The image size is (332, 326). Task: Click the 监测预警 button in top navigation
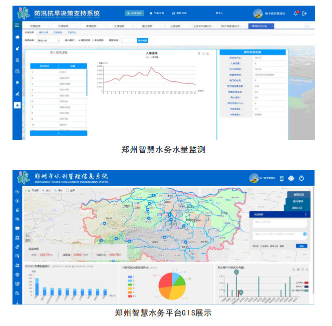tap(133, 13)
